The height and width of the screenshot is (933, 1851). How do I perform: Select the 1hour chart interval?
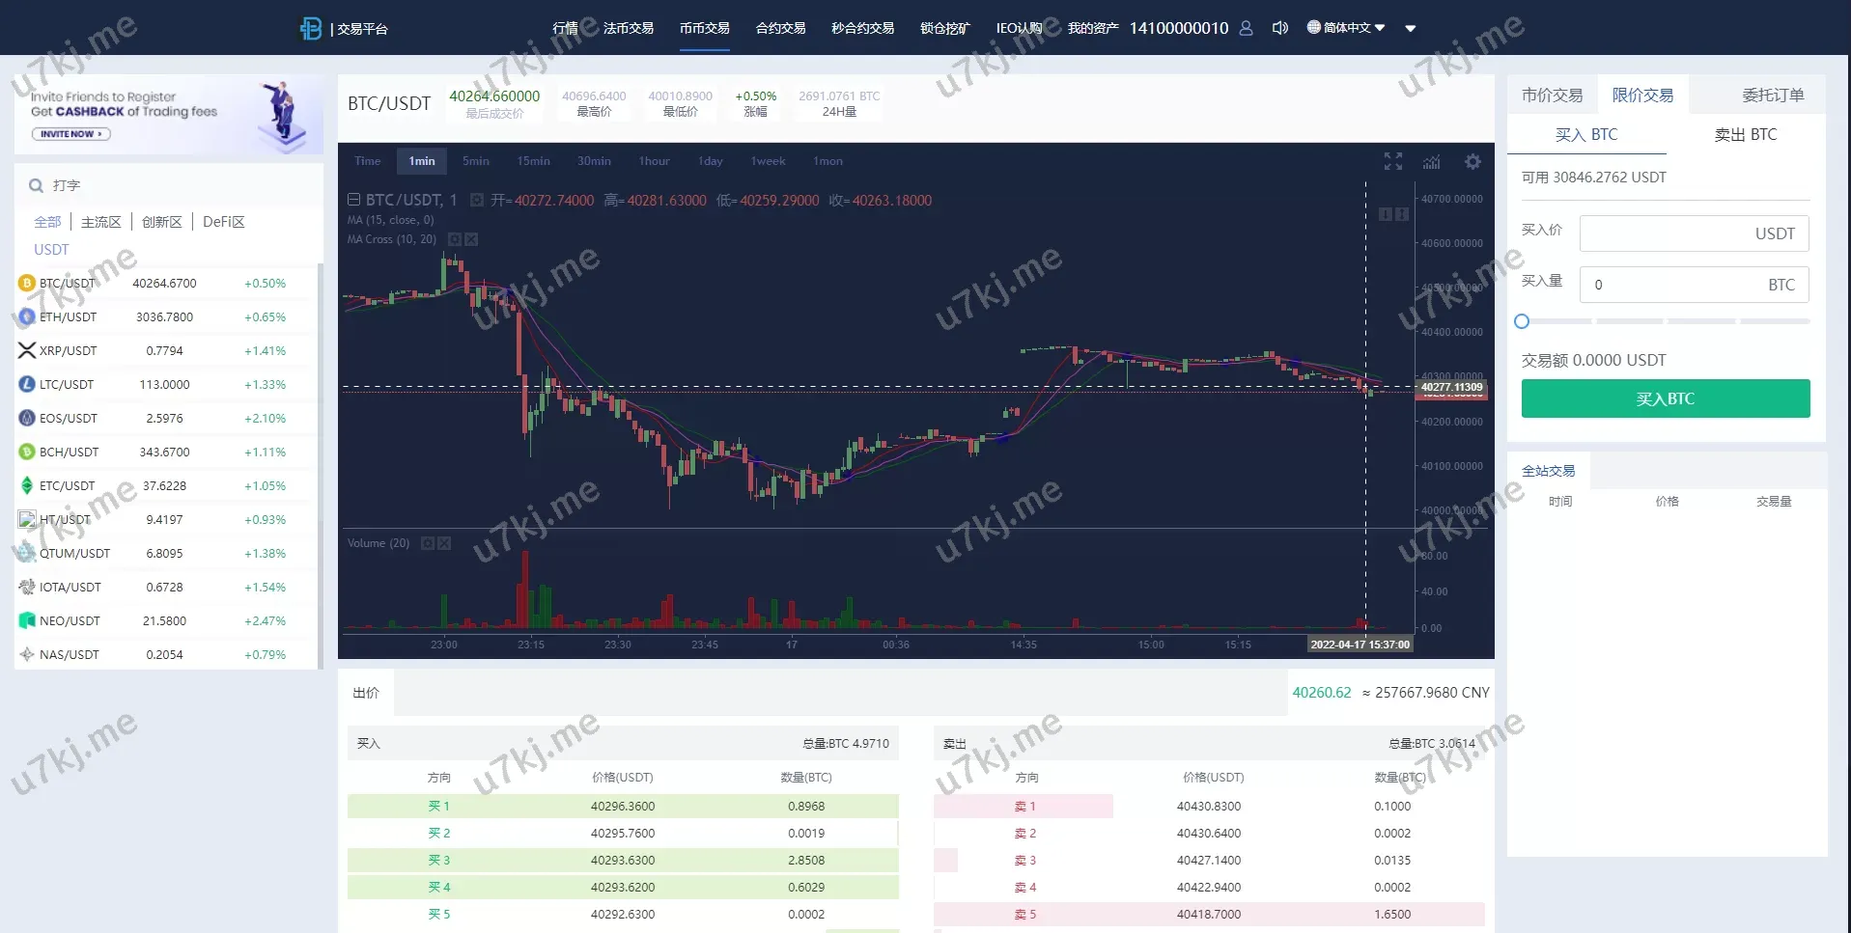(x=654, y=161)
